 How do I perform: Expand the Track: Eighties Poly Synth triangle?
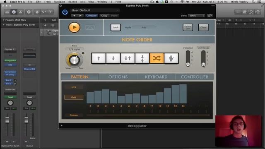click(4, 25)
